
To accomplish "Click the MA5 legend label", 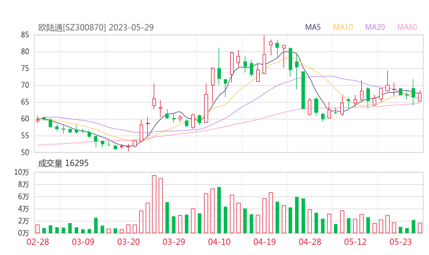I will 312,27.
